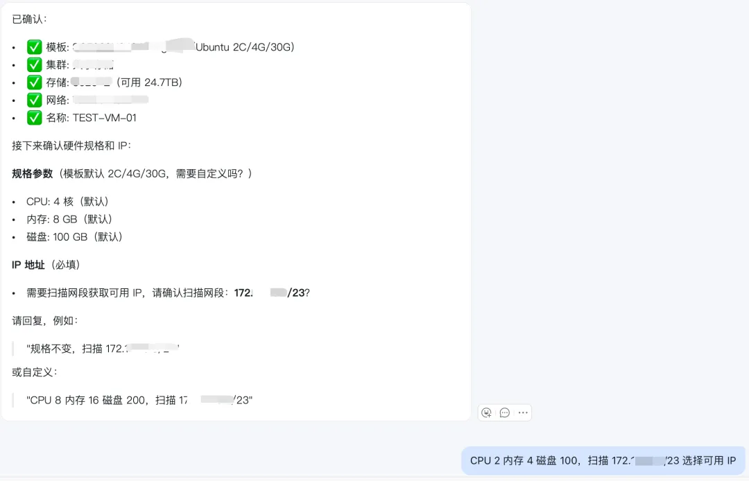
Task: Click the 已确认 line at the top
Action: [29, 19]
